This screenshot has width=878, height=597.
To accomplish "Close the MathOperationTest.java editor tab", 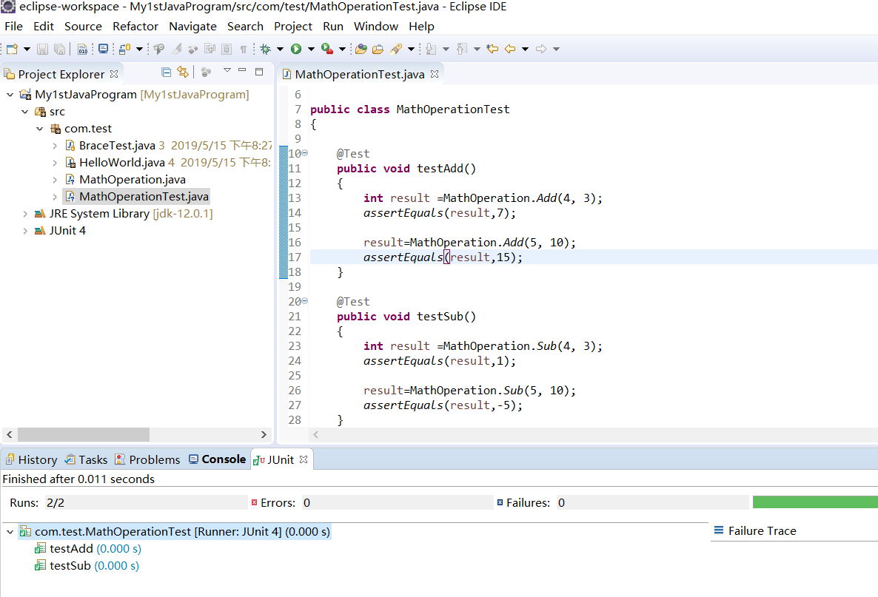I will coord(435,74).
